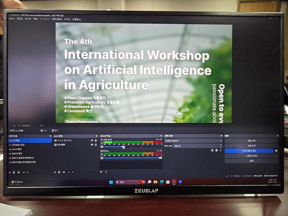This screenshot has height=216, width=288.
Task: Move source down in sources list
Action: pyautogui.click(x=73, y=172)
